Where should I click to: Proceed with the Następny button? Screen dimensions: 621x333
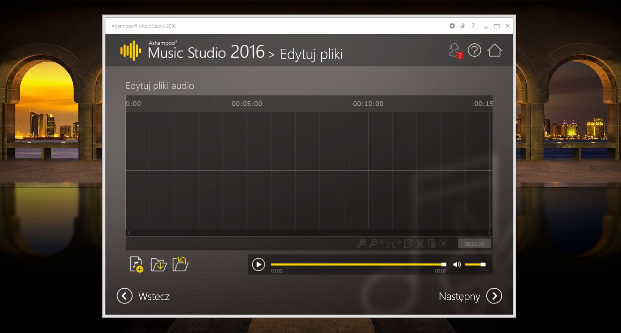470,296
